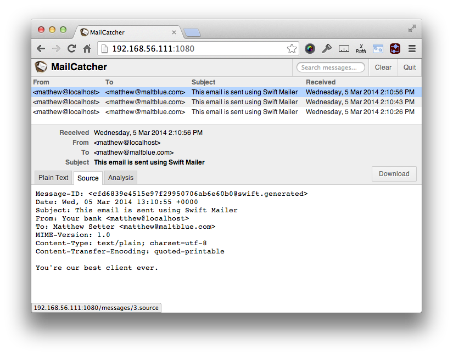Click the MailCatcher logo in the header
Viewport: 453px width, 356px height.
[41, 67]
